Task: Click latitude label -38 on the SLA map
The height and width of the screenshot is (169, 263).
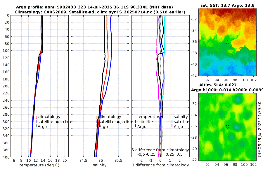Action: click(194, 138)
